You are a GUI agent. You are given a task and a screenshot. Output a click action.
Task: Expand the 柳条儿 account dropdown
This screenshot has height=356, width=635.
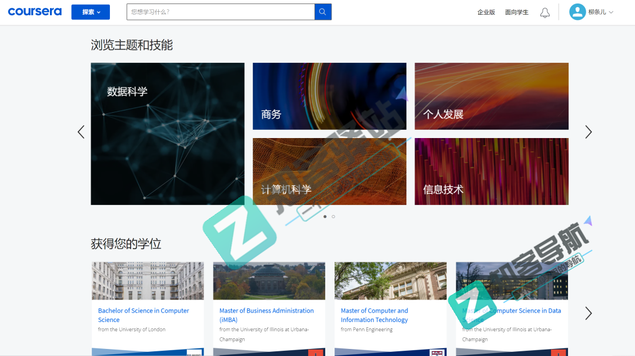tap(596, 11)
